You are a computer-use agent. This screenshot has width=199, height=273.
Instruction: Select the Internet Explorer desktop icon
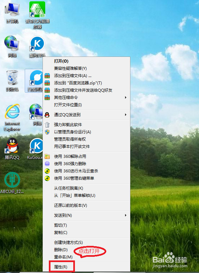click(x=12, y=117)
